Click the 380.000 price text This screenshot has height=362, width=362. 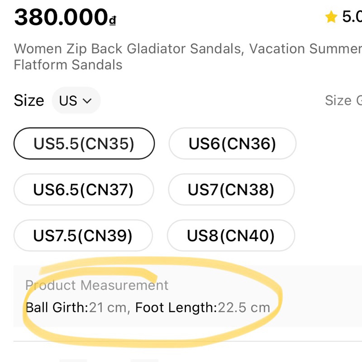(x=61, y=18)
